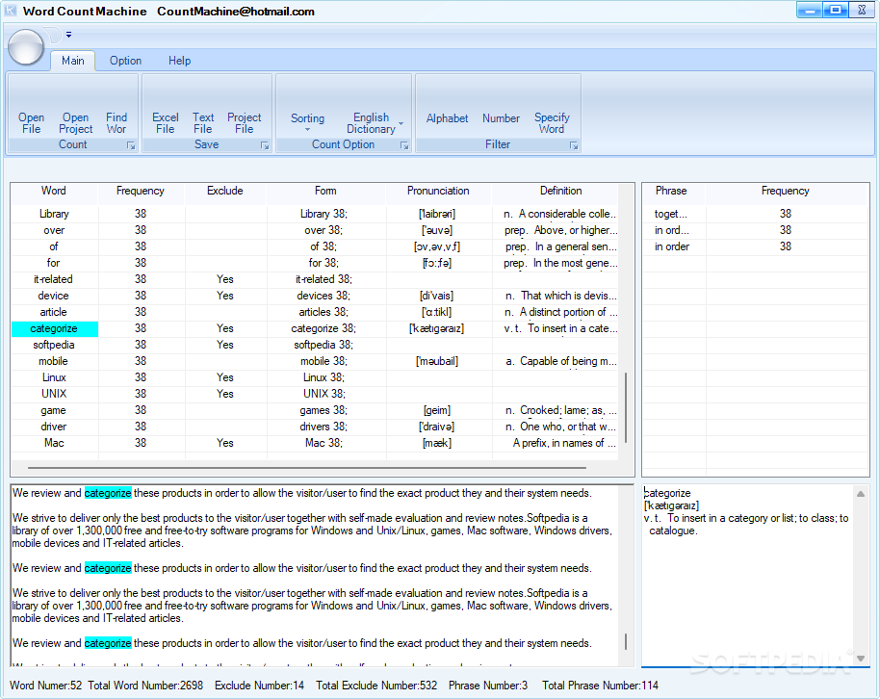The width and height of the screenshot is (880, 699).
Task: Click the Specify Word filter button
Action: (552, 123)
